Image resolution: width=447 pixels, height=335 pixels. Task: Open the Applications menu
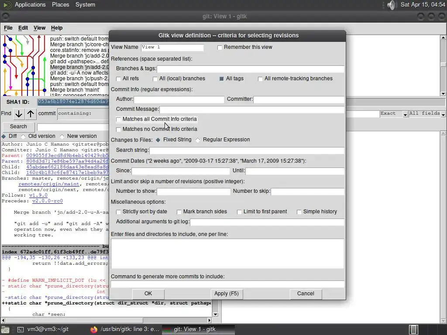(x=30, y=4)
